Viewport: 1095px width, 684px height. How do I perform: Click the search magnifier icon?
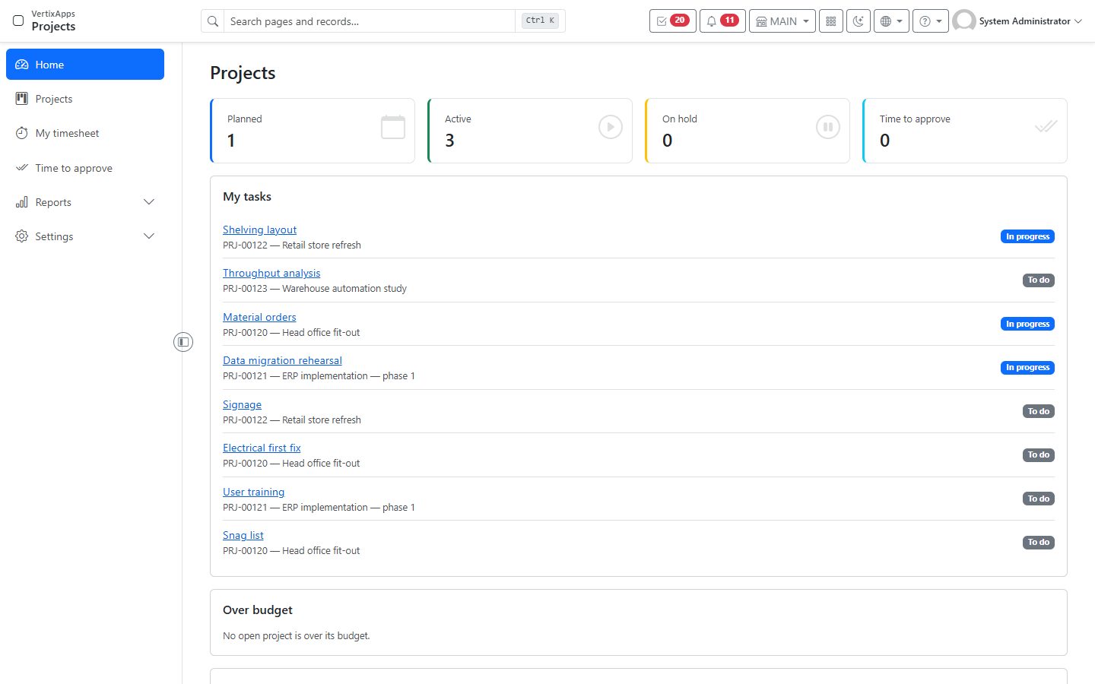[x=213, y=21]
